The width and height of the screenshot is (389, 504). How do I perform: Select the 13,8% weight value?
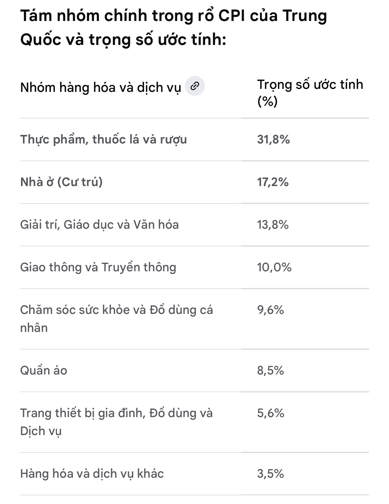273,224
